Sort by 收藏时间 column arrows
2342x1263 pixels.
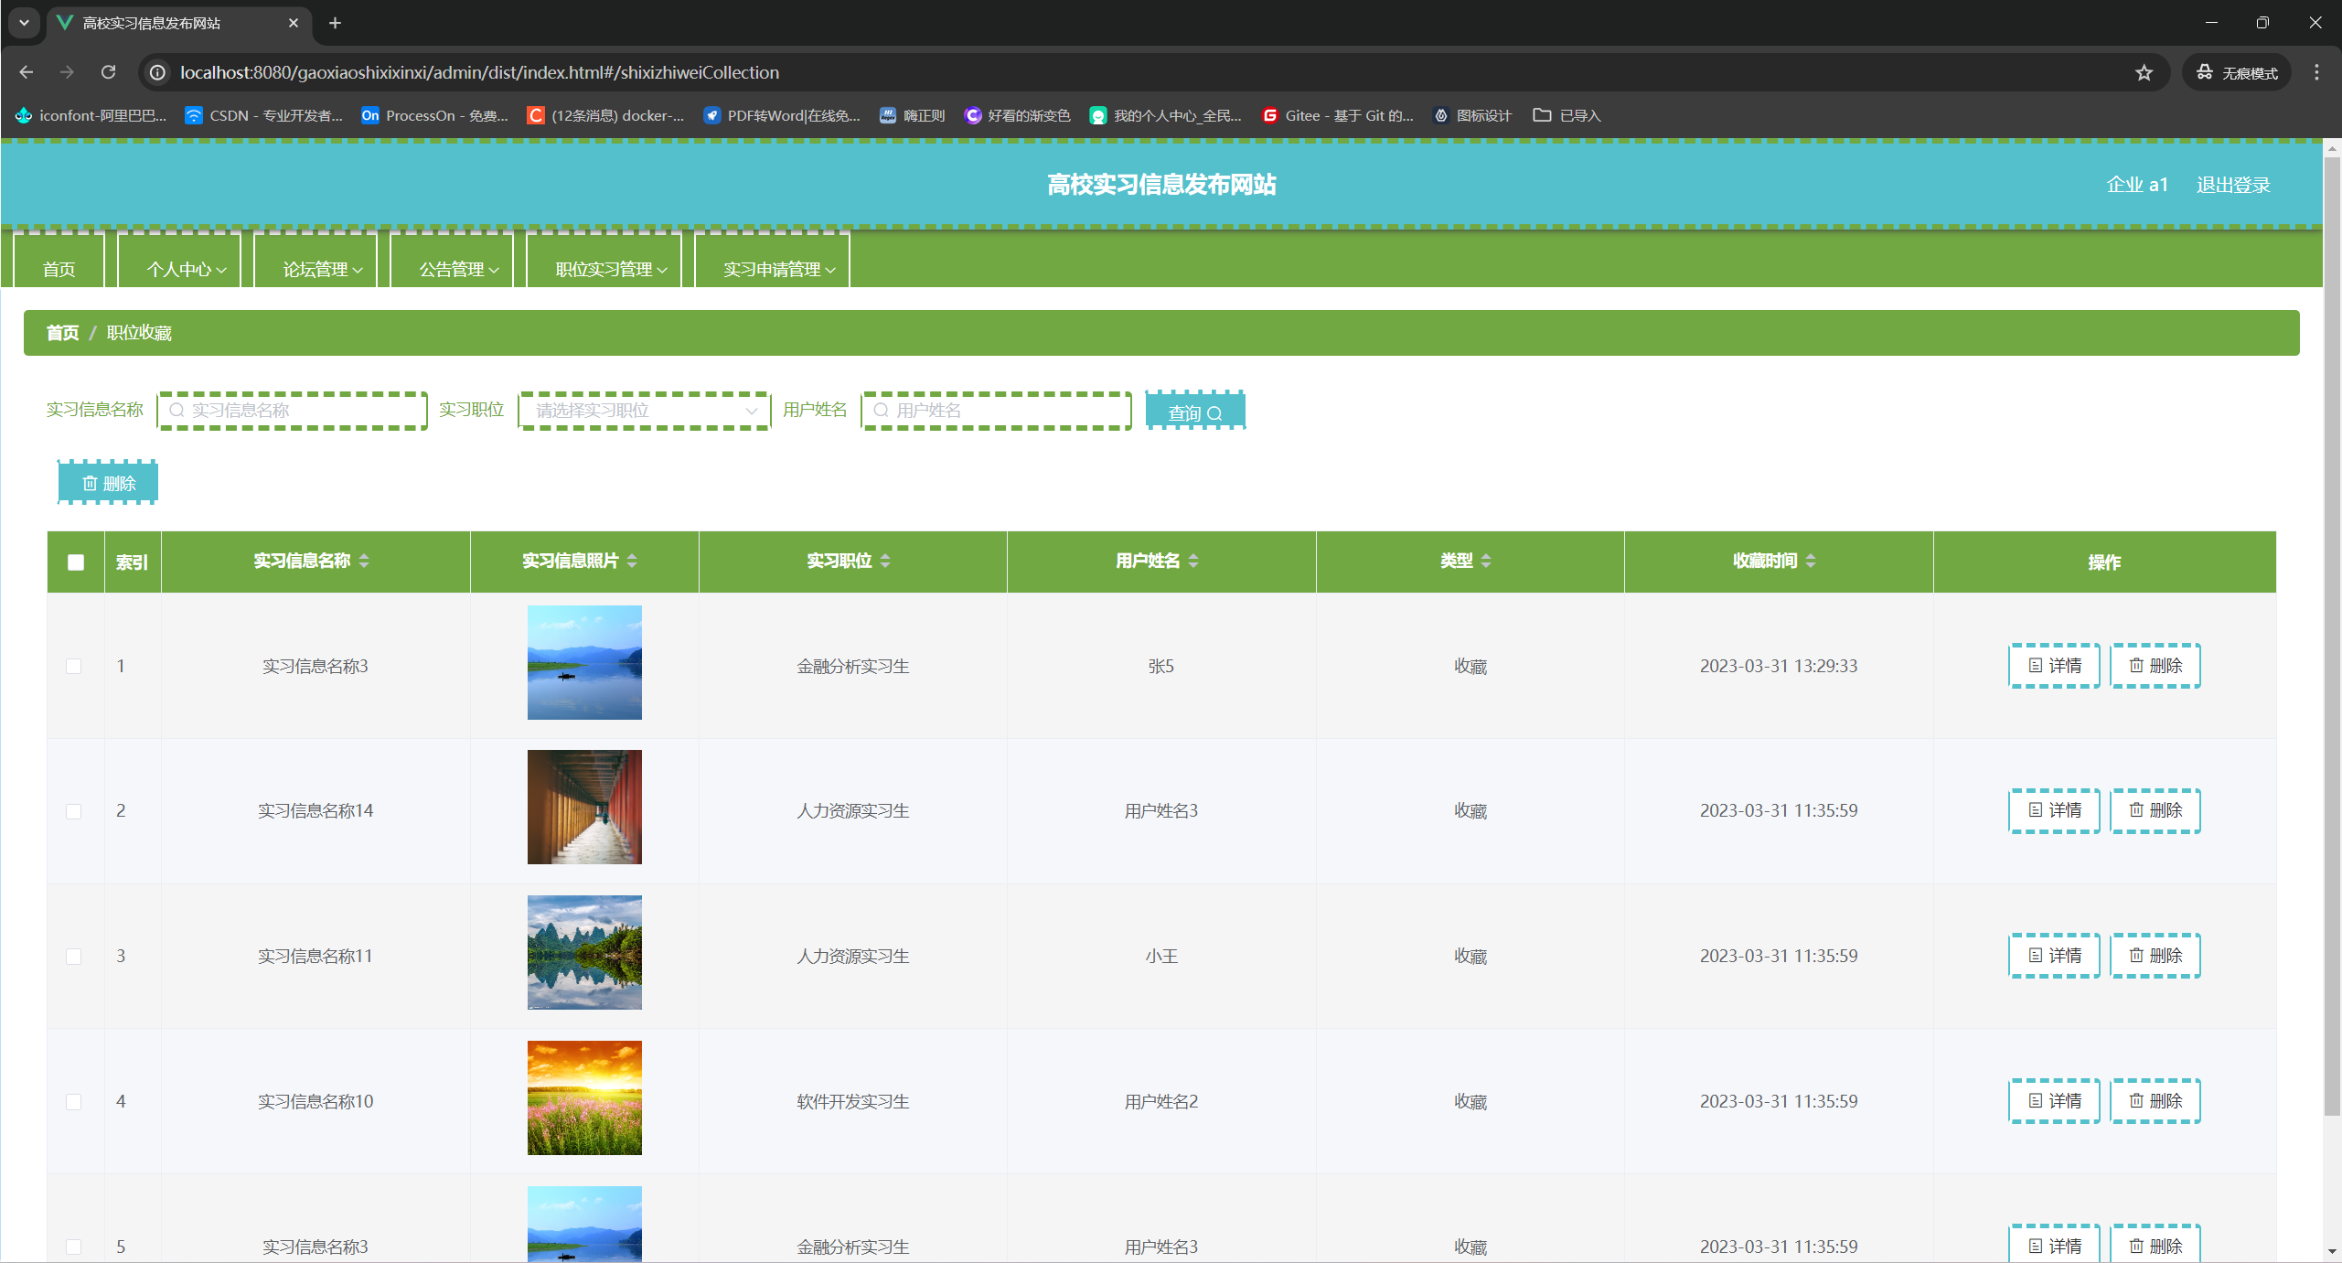(1811, 561)
